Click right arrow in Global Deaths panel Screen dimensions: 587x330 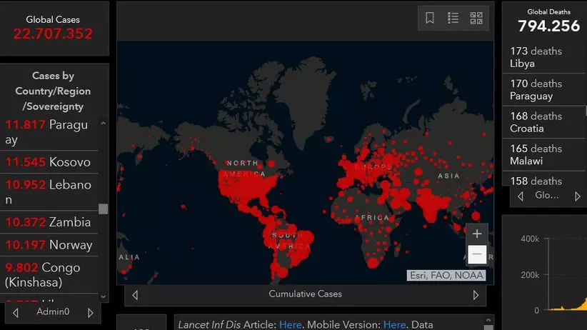(x=578, y=196)
